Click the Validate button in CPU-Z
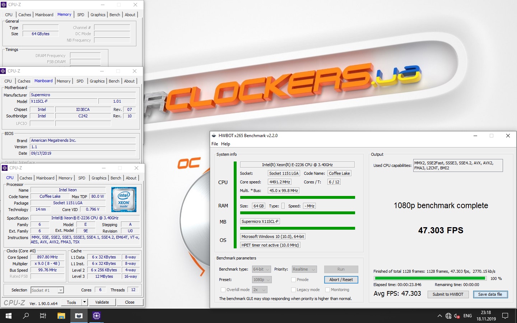This screenshot has height=323, width=517. (x=102, y=302)
